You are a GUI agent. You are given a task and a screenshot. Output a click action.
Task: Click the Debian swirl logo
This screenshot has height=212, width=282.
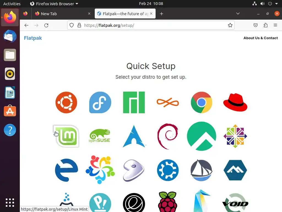click(x=168, y=136)
